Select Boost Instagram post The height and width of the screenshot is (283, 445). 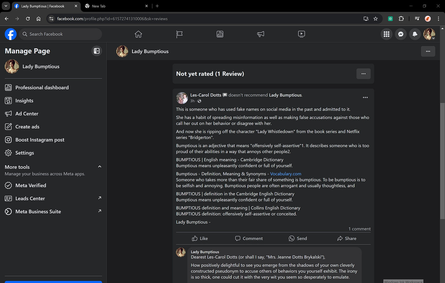tap(53, 140)
